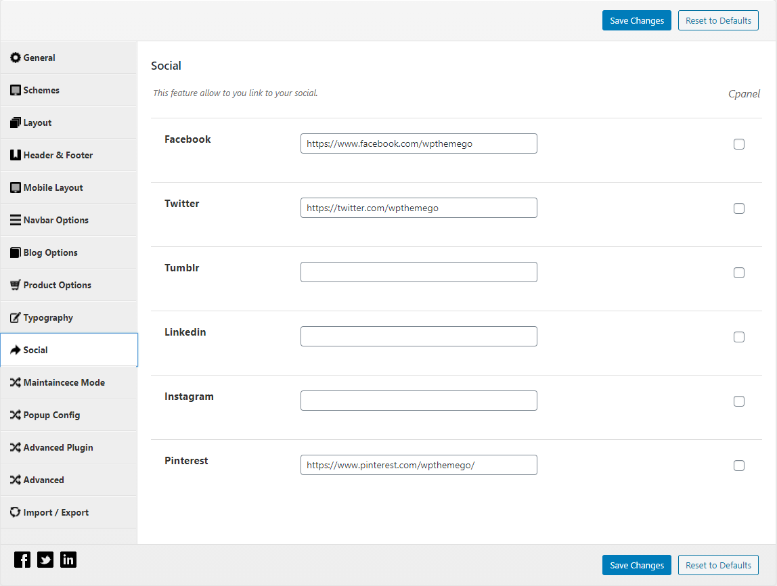Click the Tumblr field label
Screen dimensions: 777x586
click(x=181, y=267)
